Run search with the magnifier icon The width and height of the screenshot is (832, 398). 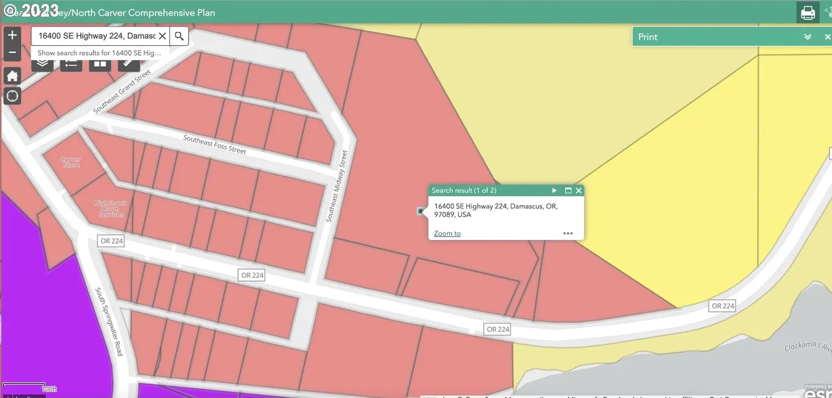tap(179, 36)
